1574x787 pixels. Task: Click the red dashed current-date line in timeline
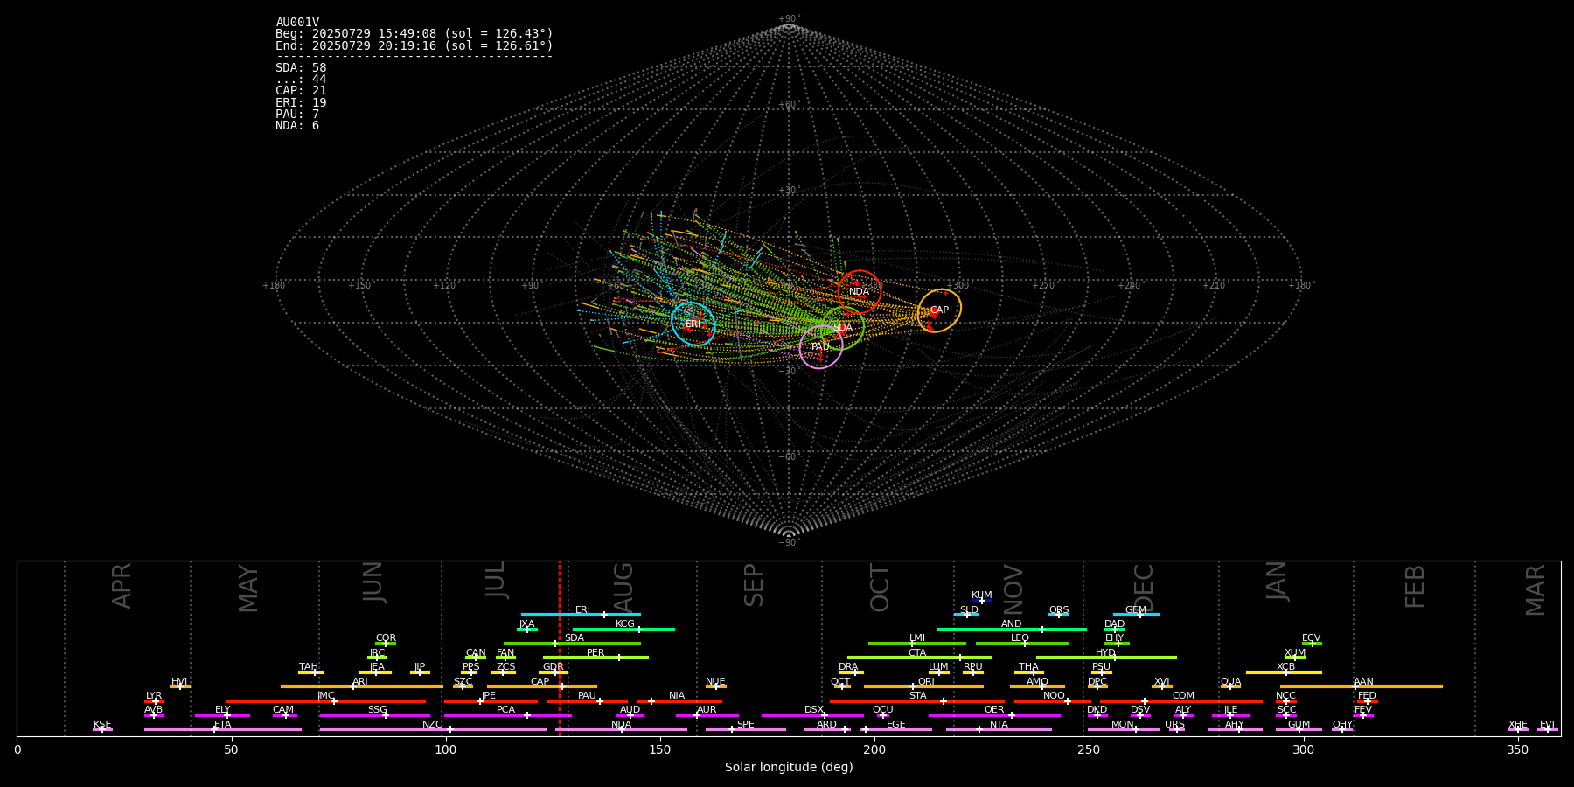[x=560, y=648]
